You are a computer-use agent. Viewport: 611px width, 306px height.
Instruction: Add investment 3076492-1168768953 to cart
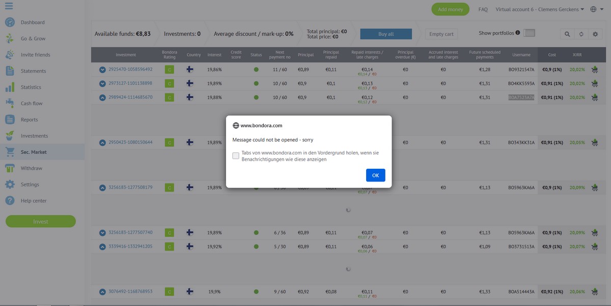click(x=594, y=292)
